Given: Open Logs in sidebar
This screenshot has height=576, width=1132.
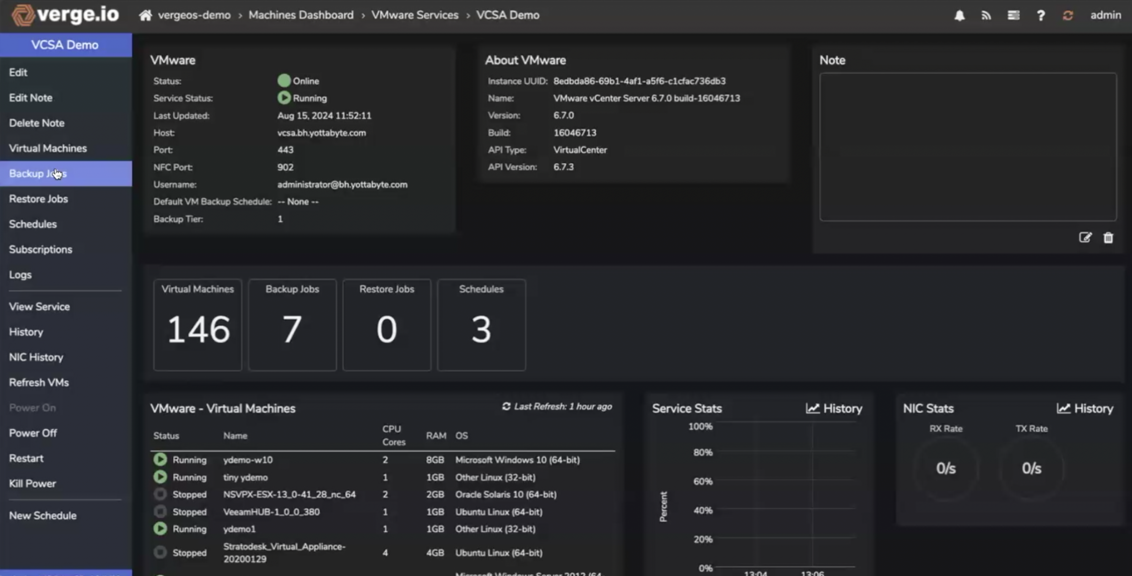Looking at the screenshot, I should [x=66, y=274].
